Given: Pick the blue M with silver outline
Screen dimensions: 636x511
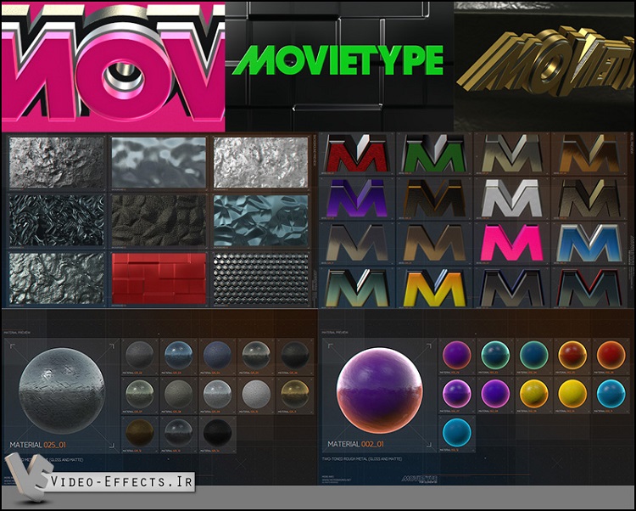Looking at the screenshot, I should click(x=589, y=243).
